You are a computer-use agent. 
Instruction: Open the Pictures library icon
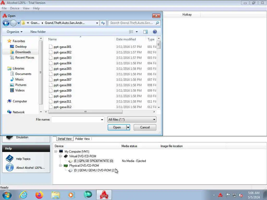tap(12, 85)
